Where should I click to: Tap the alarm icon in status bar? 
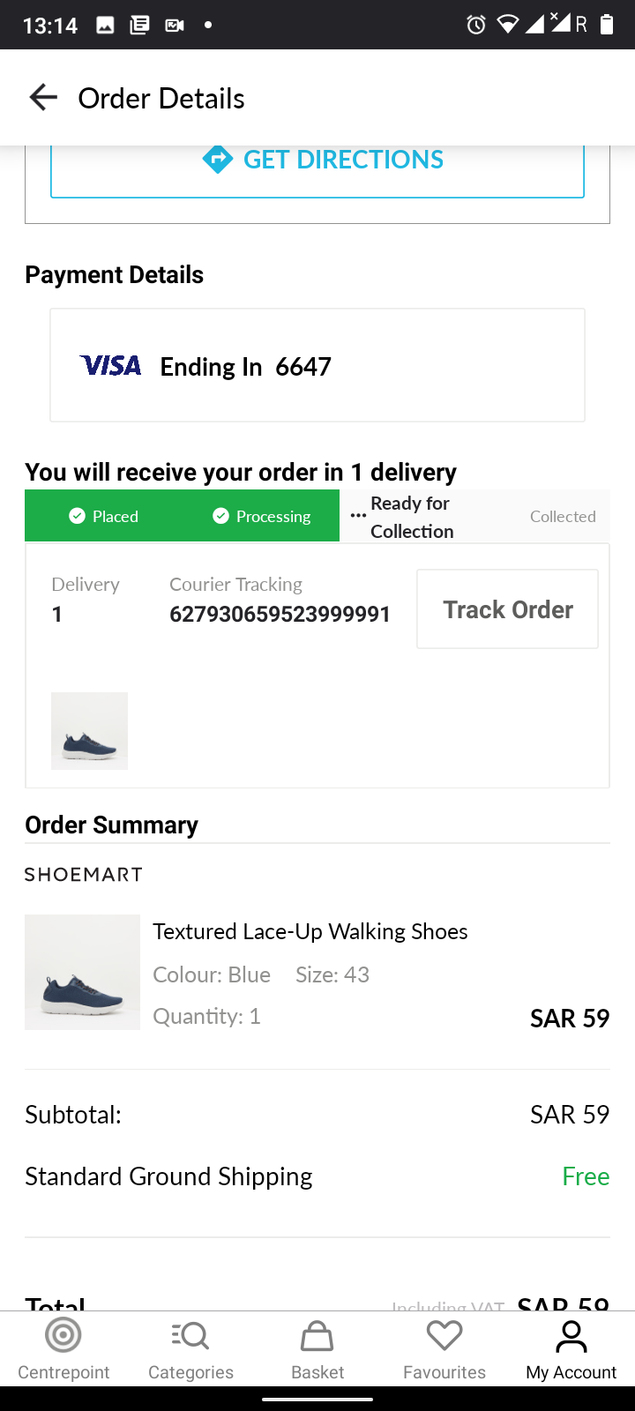(x=476, y=25)
